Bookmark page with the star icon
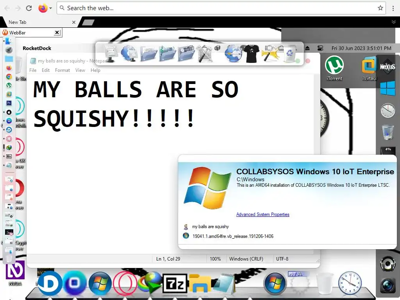 (380, 8)
